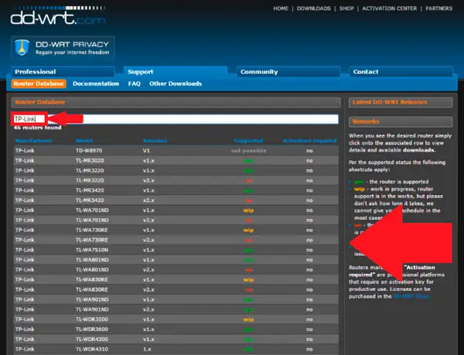Sort by the Revision column header
The width and height of the screenshot is (464, 355).
click(155, 141)
